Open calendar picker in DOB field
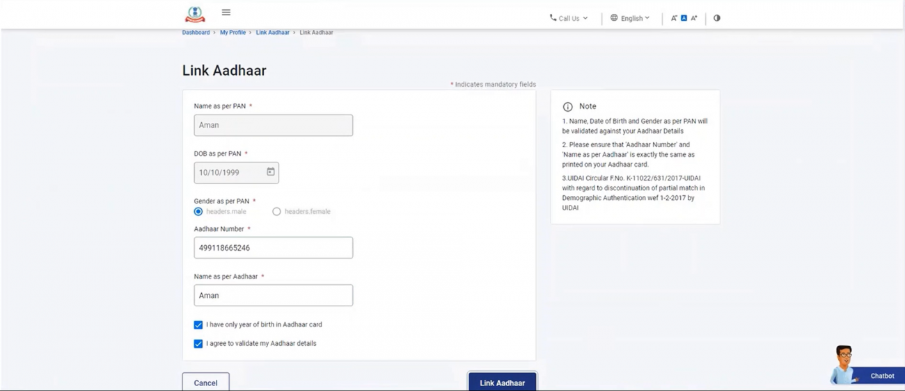Image resolution: width=905 pixels, height=391 pixels. pos(271,172)
